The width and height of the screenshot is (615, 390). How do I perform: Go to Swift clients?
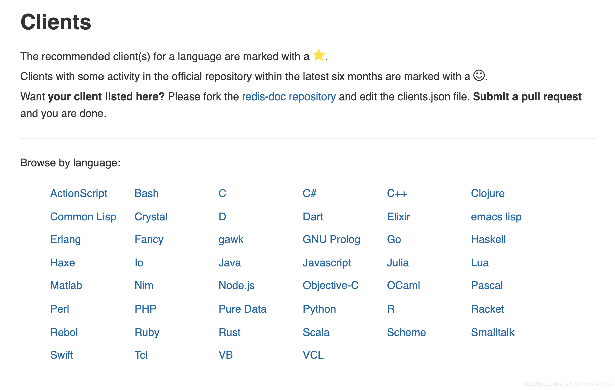pyautogui.click(x=62, y=355)
